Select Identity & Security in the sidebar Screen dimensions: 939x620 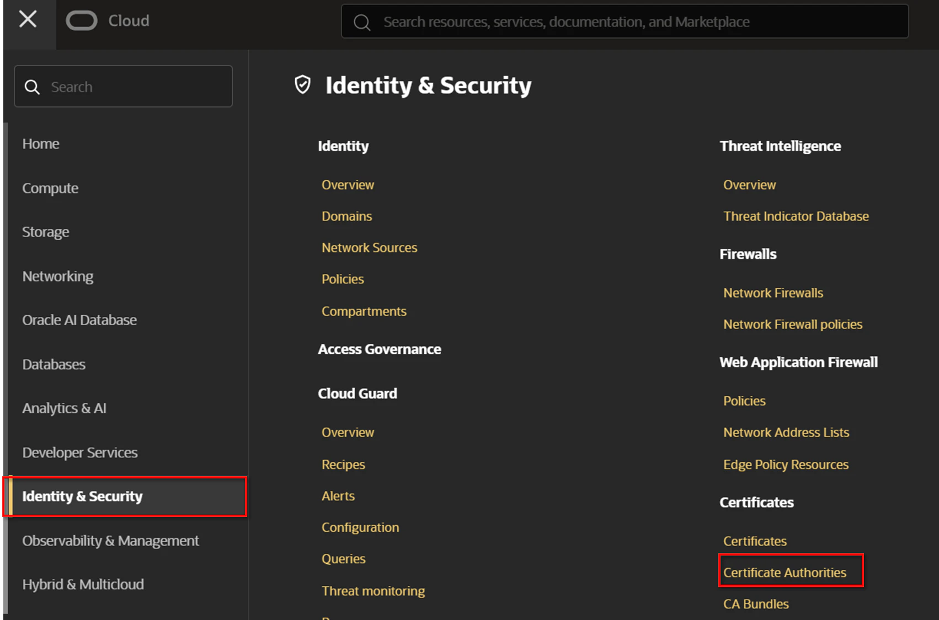click(125, 497)
